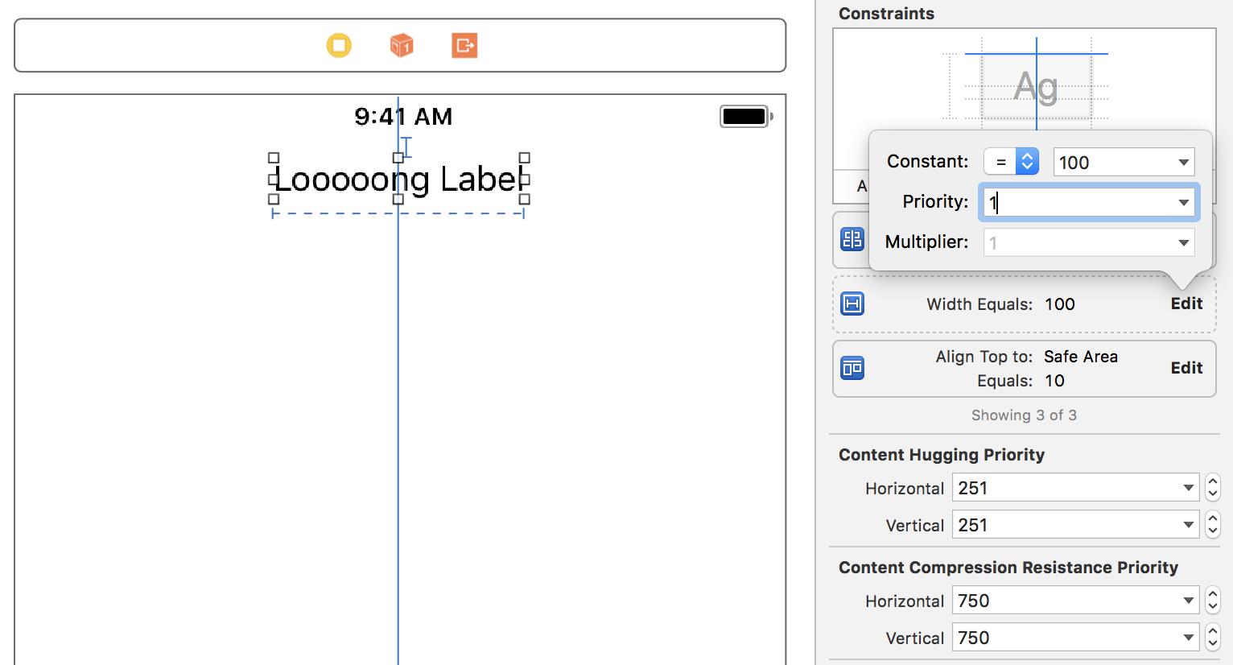Click stepper for Vertical Content Hugging Priority
This screenshot has width=1233, height=665.
pyautogui.click(x=1213, y=525)
